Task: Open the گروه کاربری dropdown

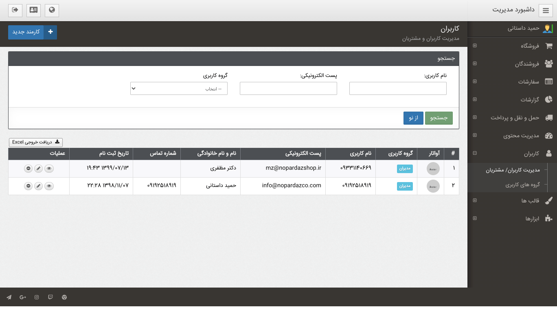Action: coord(179,88)
